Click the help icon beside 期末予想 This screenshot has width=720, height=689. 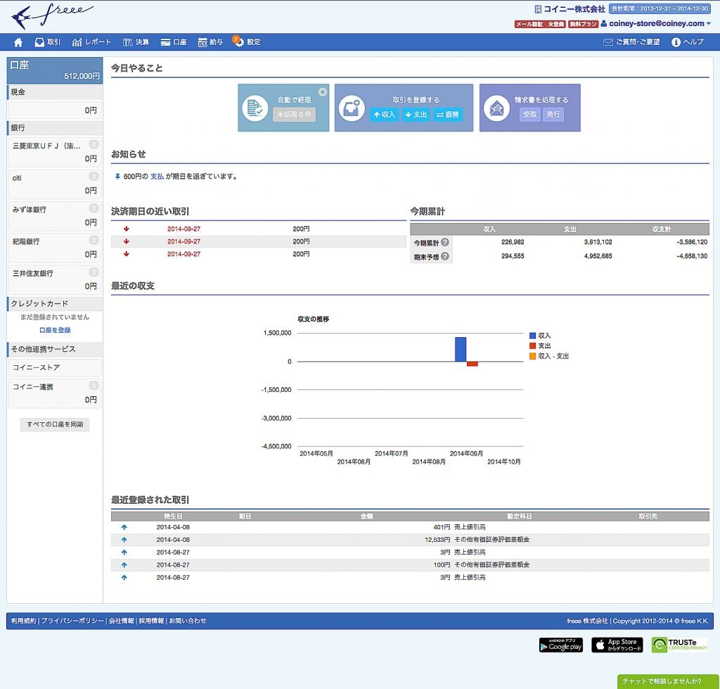pyautogui.click(x=445, y=257)
